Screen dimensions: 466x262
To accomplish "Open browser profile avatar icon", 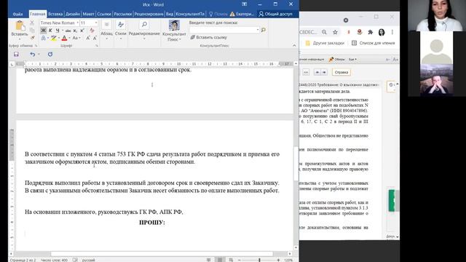I will coord(382,32).
